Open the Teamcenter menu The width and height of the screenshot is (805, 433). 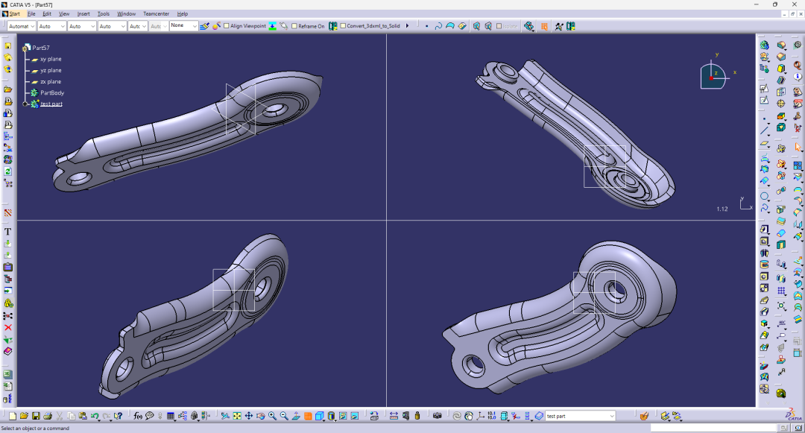(156, 13)
